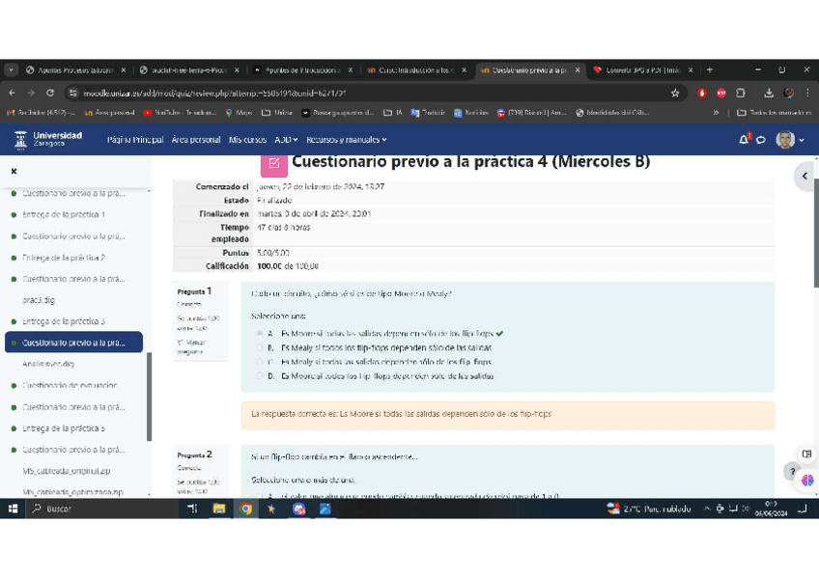Viewport: 819px width, 578px height.
Task: Open the Windows Start menu
Action: [x=14, y=509]
